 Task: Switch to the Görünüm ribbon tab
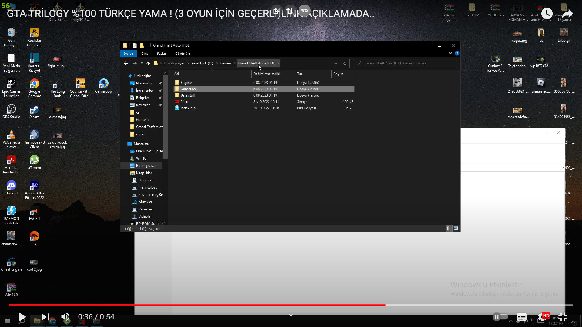[x=182, y=54]
